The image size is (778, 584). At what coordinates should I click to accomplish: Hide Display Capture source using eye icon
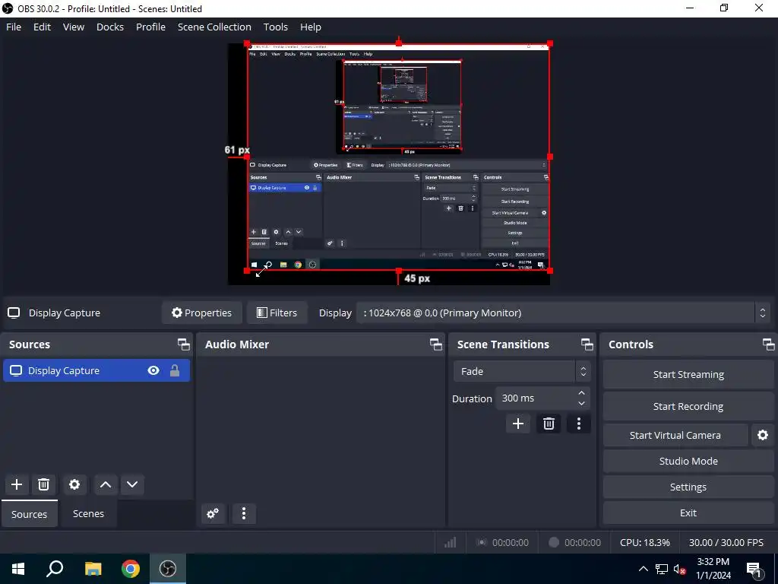(153, 370)
